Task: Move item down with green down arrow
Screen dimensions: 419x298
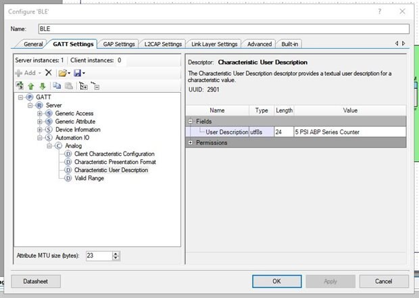Action: (x=41, y=86)
